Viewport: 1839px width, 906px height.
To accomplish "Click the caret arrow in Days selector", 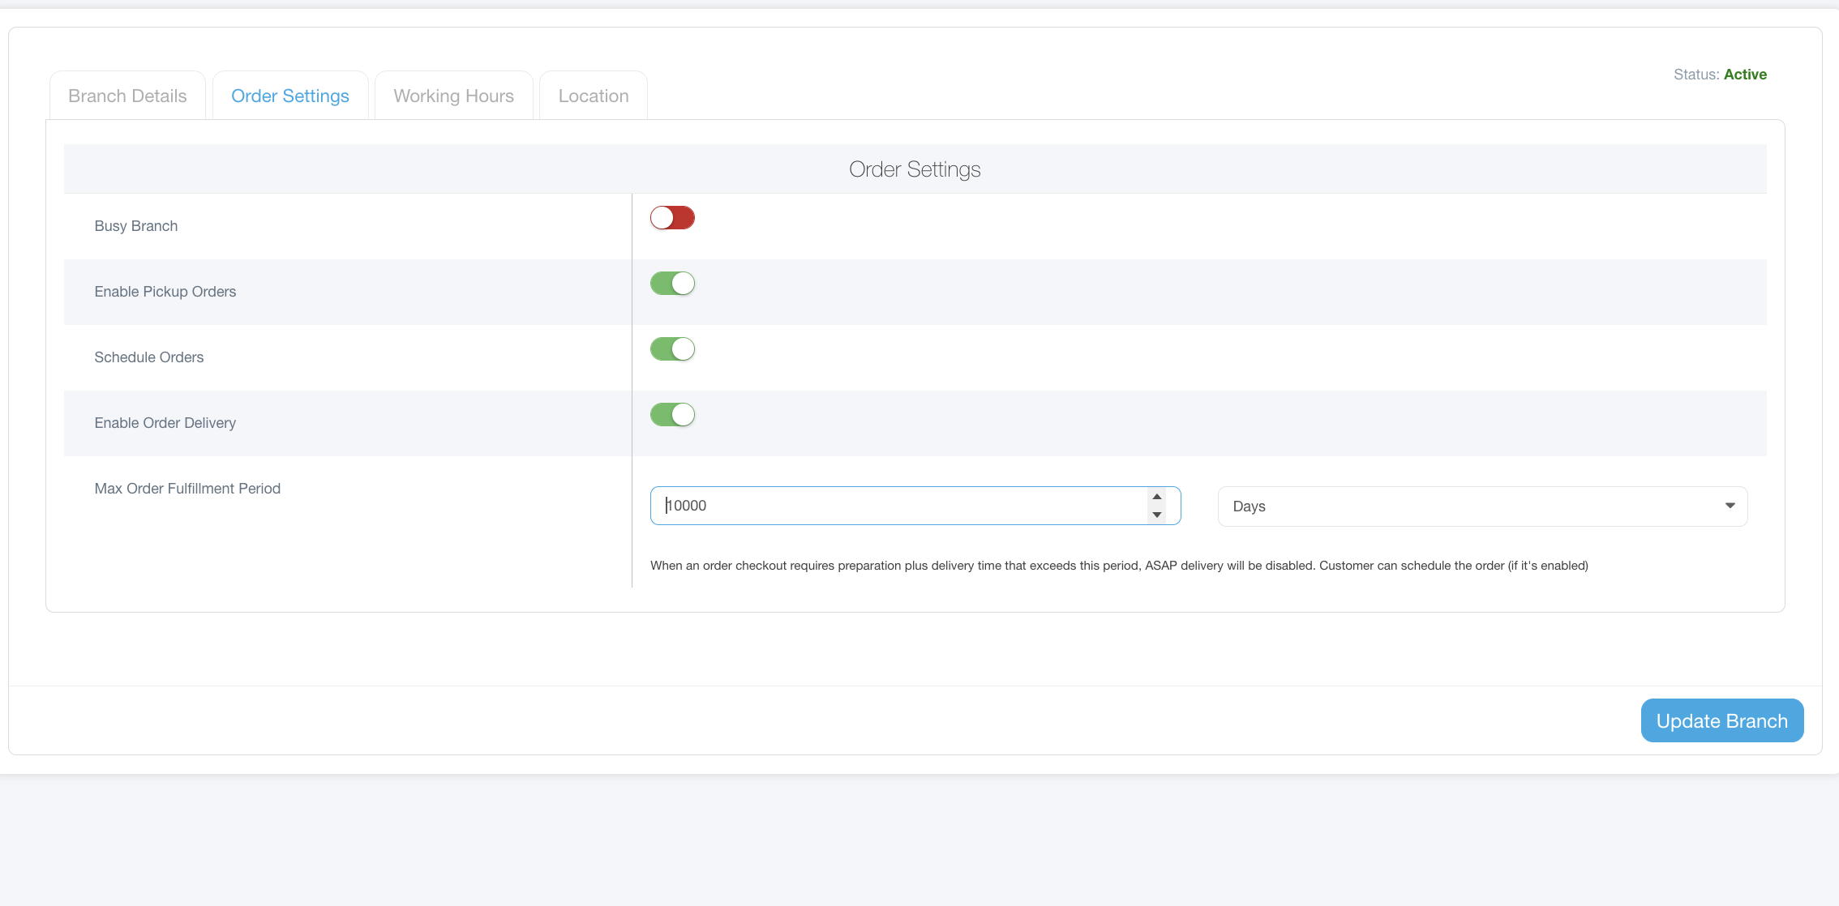I will coord(1730,506).
